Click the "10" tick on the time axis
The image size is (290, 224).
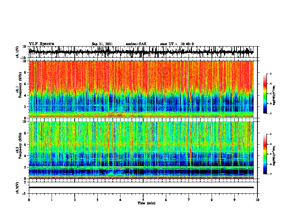(257, 200)
